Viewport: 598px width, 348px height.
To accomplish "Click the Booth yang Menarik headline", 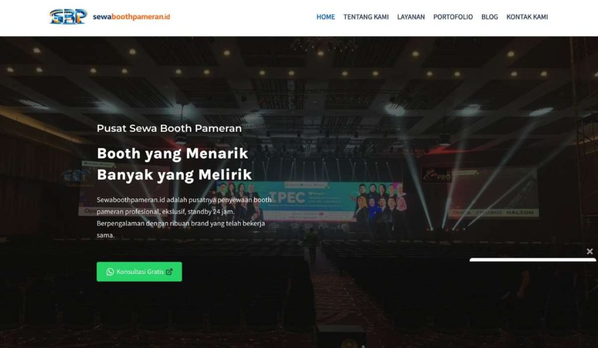I will click(172, 153).
